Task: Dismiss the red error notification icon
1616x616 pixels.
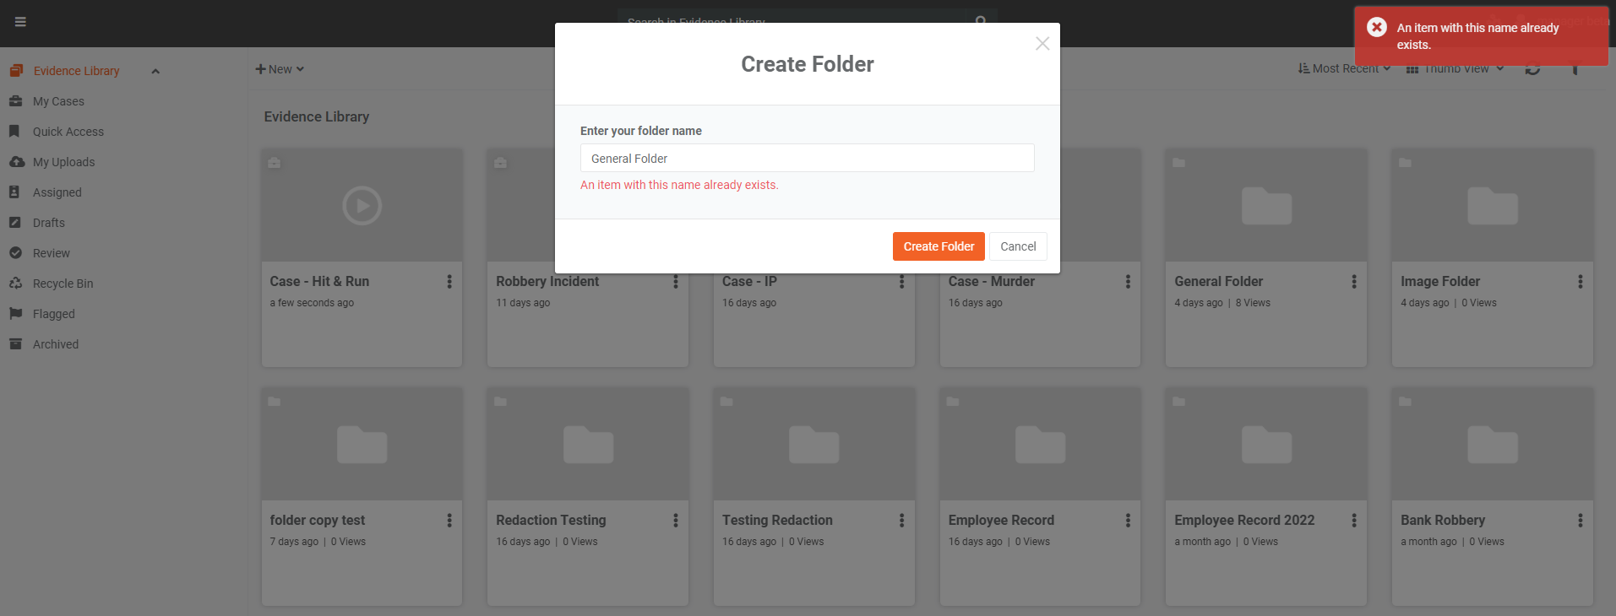Action: tap(1377, 28)
